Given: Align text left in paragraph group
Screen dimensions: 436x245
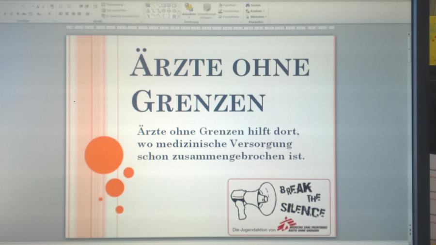Looking at the screenshot, I should tap(61, 14).
